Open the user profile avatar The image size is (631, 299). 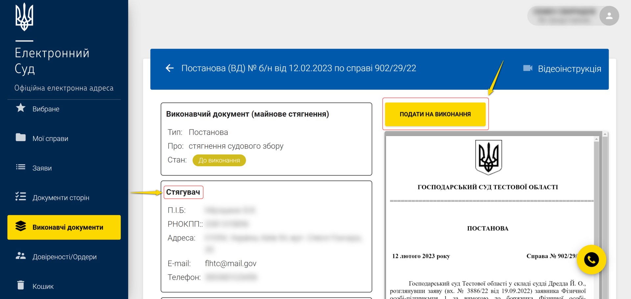pos(609,16)
